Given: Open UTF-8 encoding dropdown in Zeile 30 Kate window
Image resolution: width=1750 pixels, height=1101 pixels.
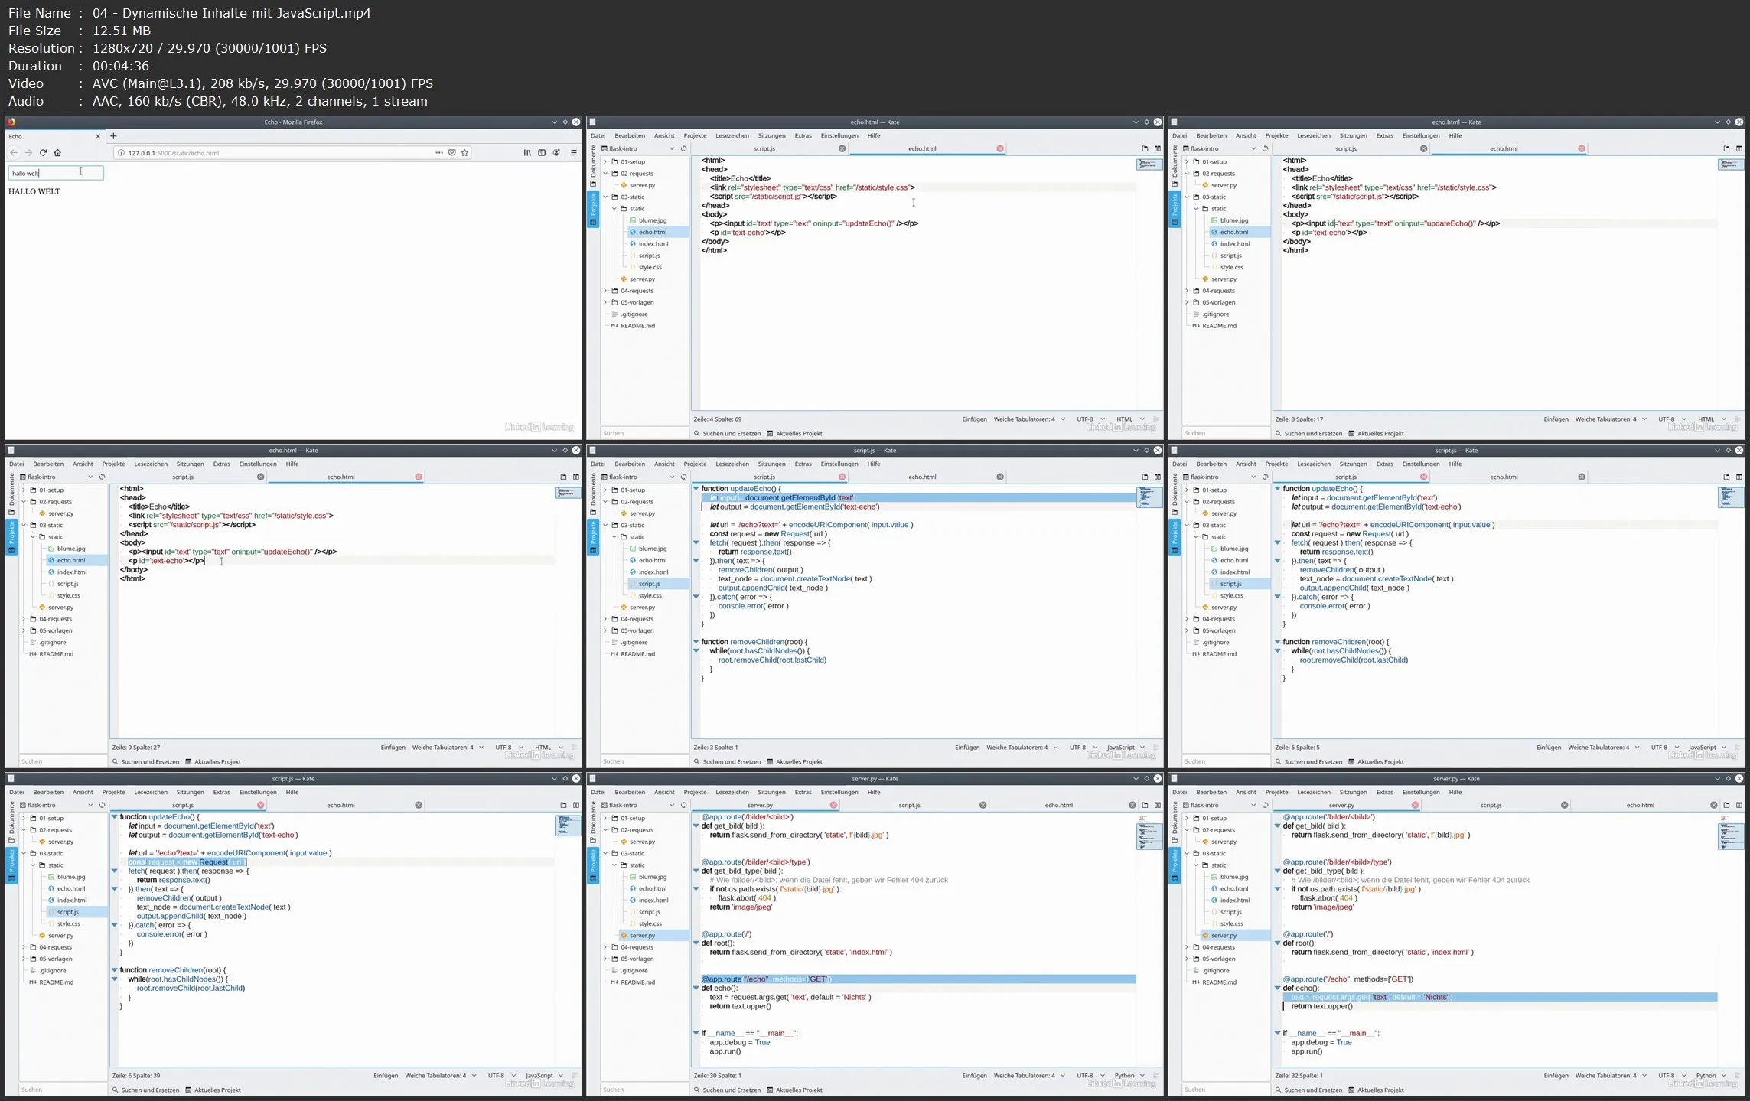Looking at the screenshot, I should tap(1090, 1076).
